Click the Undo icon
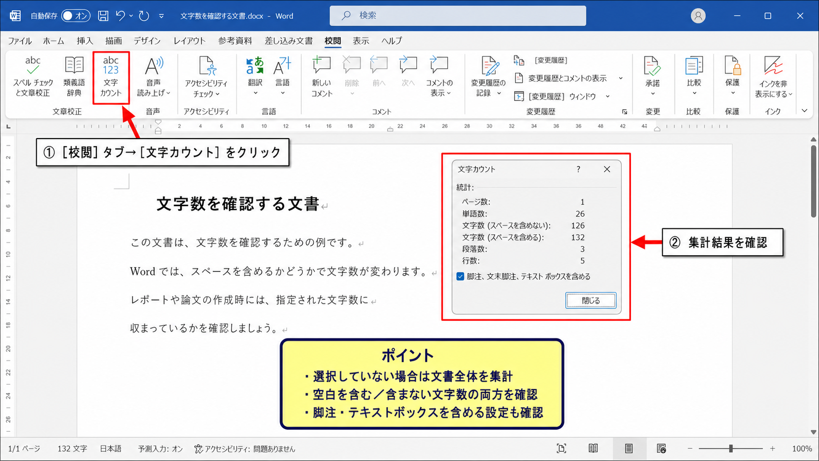This screenshot has width=819, height=461. pos(120,16)
